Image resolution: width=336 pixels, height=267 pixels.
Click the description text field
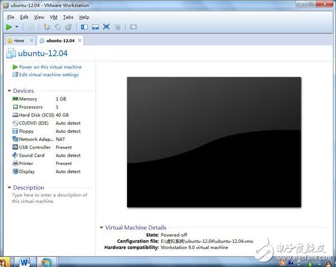(x=49, y=198)
